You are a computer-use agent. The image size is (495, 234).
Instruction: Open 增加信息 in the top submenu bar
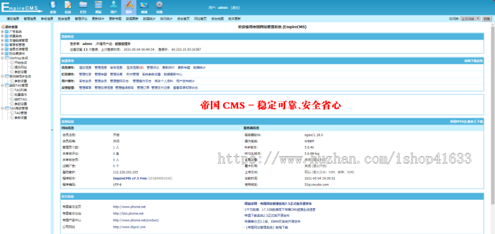tap(13, 19)
